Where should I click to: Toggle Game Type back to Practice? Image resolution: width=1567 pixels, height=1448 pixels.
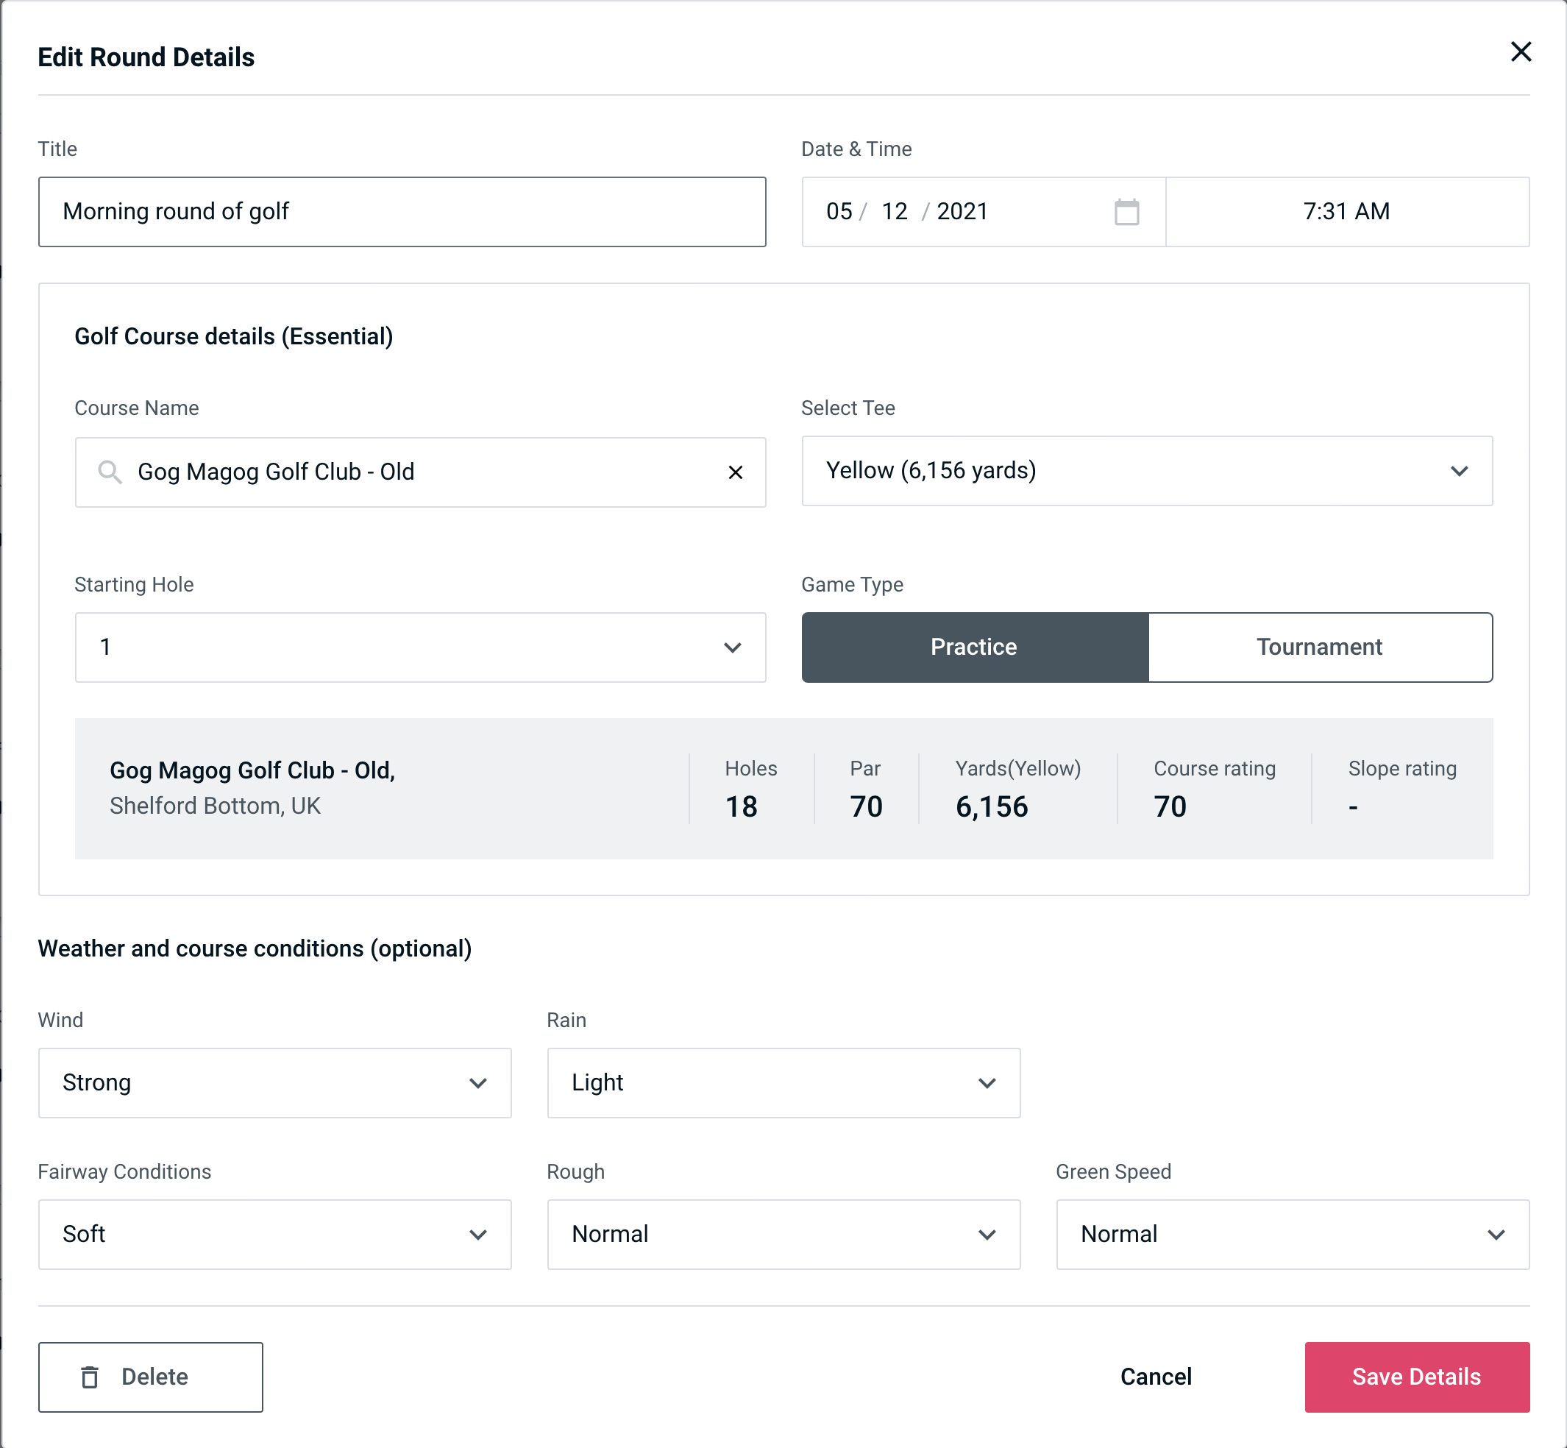click(x=973, y=647)
